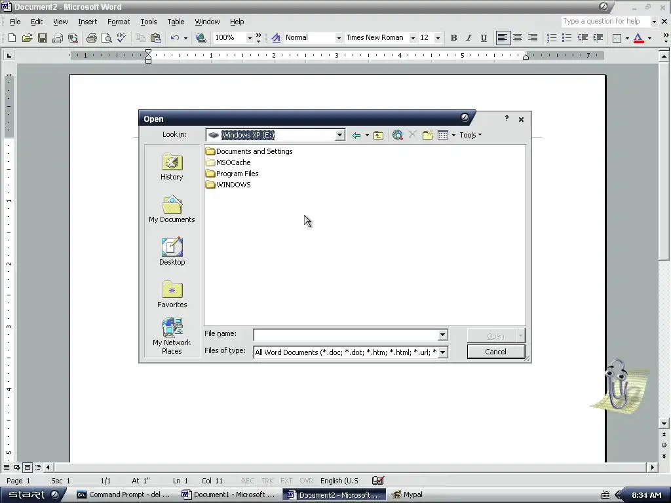671x503 pixels.
Task: Open the Insert menu
Action: (x=87, y=22)
